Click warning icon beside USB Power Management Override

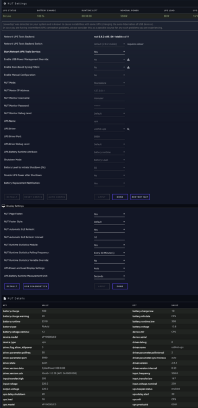128,60
